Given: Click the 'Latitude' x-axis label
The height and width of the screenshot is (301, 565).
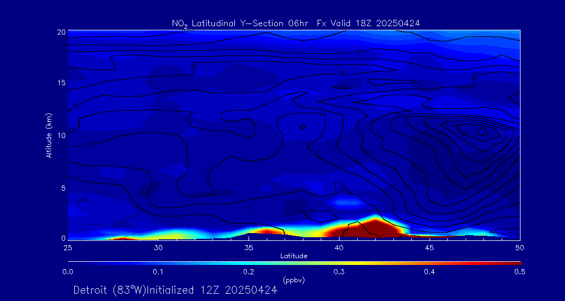Looking at the screenshot, I should click(293, 256).
